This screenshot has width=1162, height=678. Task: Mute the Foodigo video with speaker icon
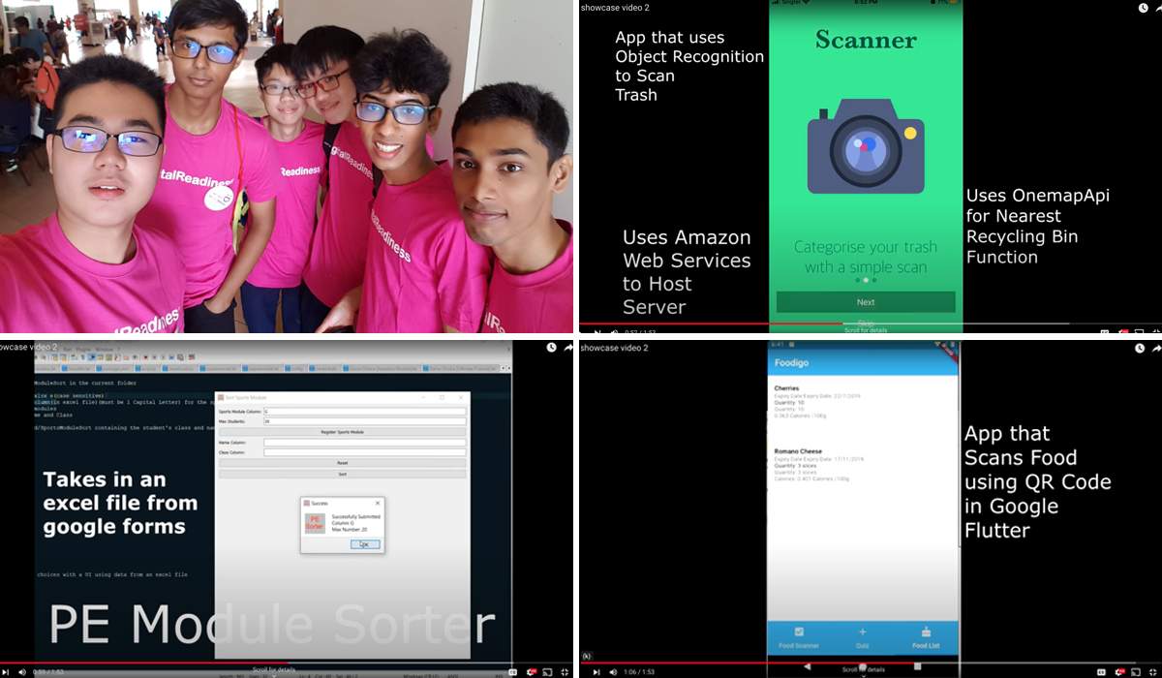(x=613, y=672)
